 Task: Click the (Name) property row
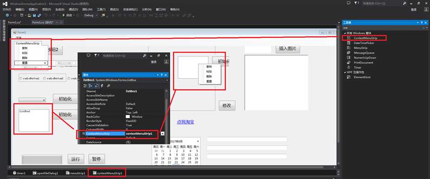[125, 91]
